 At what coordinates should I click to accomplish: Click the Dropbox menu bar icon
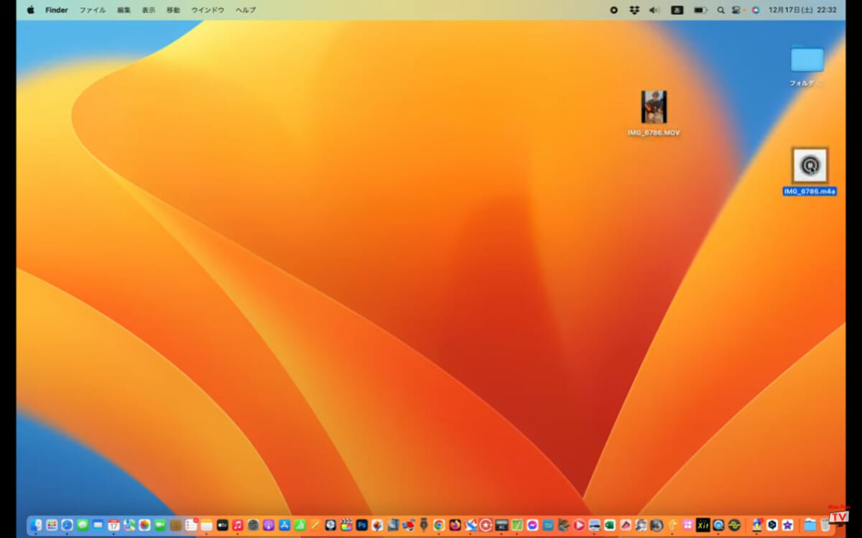(x=634, y=10)
